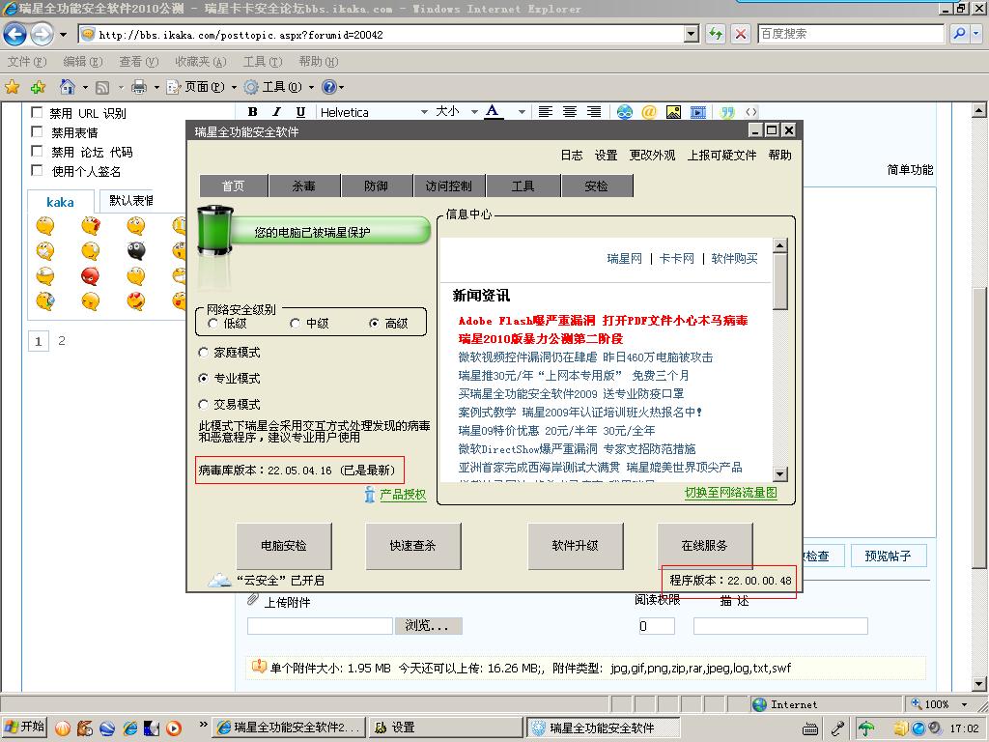Select 中级 network security level

(295, 323)
